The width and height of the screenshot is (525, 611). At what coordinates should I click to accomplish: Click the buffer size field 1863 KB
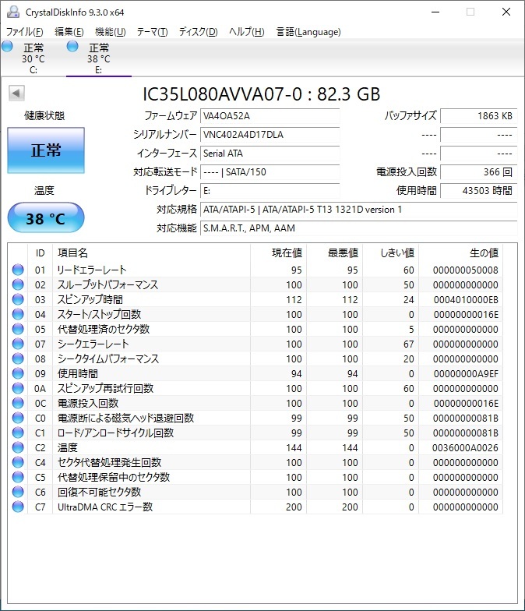[x=478, y=116]
